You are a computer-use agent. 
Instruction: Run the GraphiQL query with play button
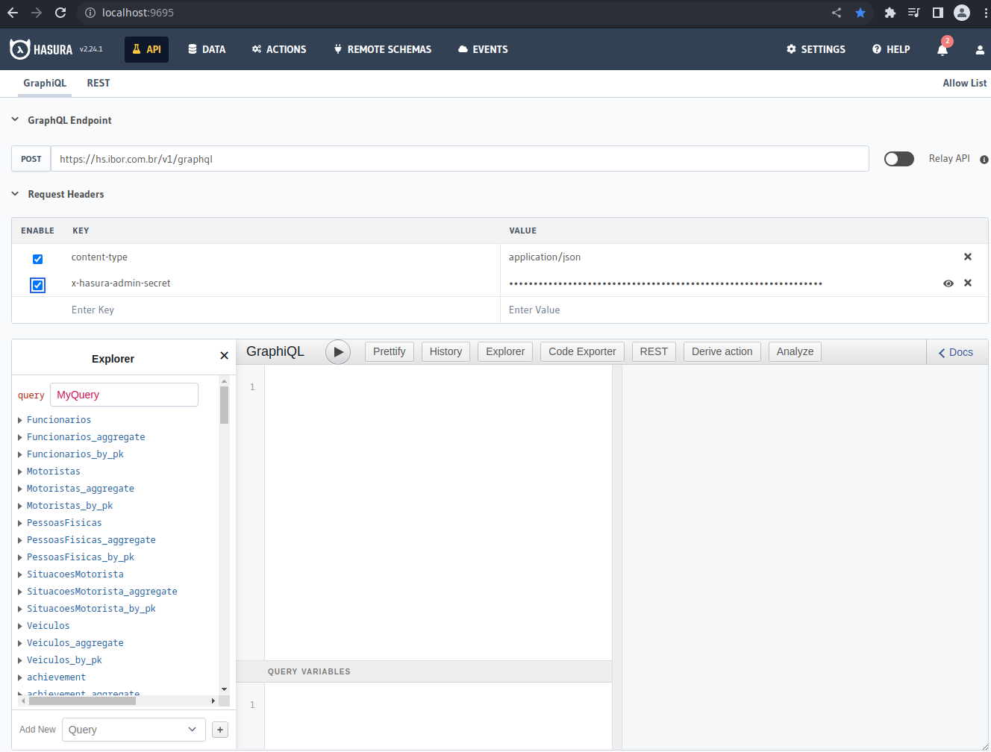(x=338, y=351)
